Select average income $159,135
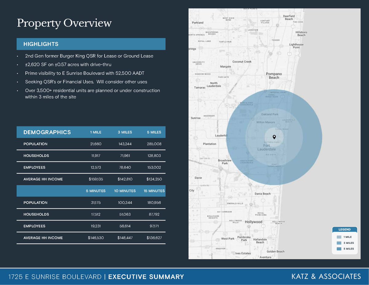Image resolution: width=369 pixels, height=285 pixels. (96, 179)
